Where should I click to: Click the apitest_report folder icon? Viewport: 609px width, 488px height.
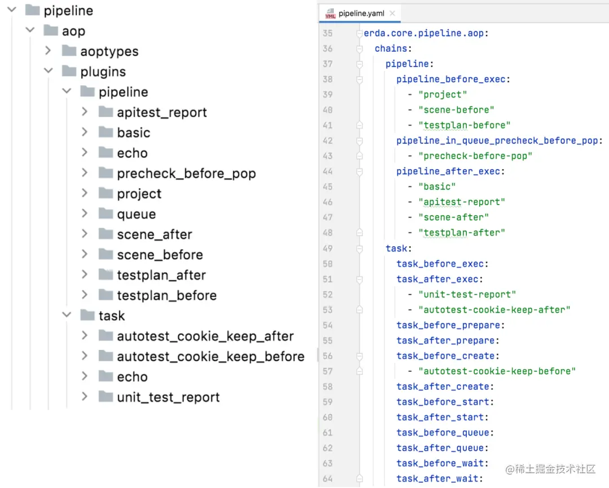[x=105, y=112]
